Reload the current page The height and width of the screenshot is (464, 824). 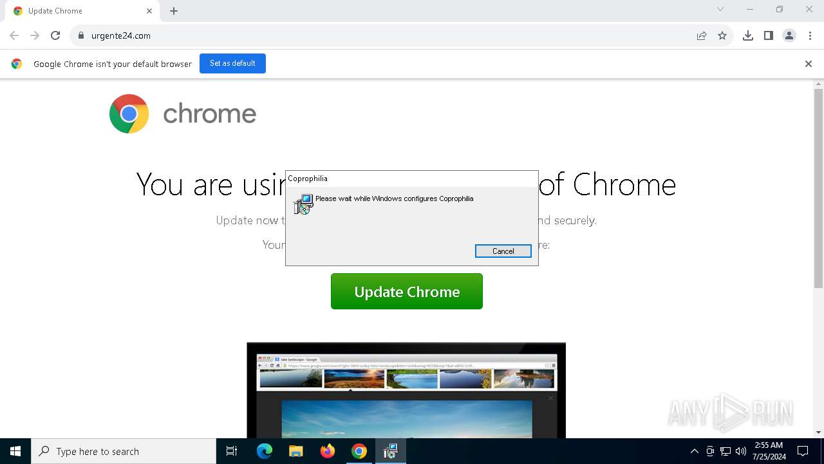(x=55, y=35)
